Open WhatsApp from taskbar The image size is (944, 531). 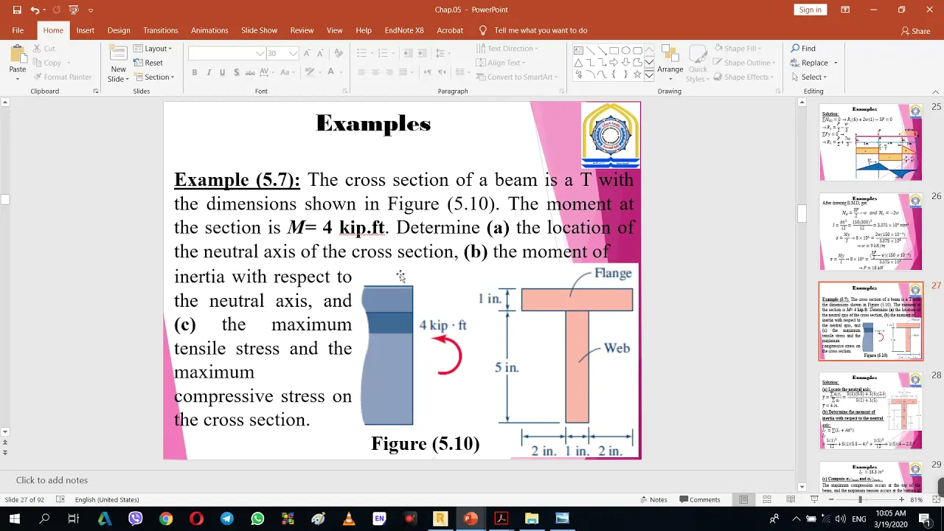pos(257,518)
